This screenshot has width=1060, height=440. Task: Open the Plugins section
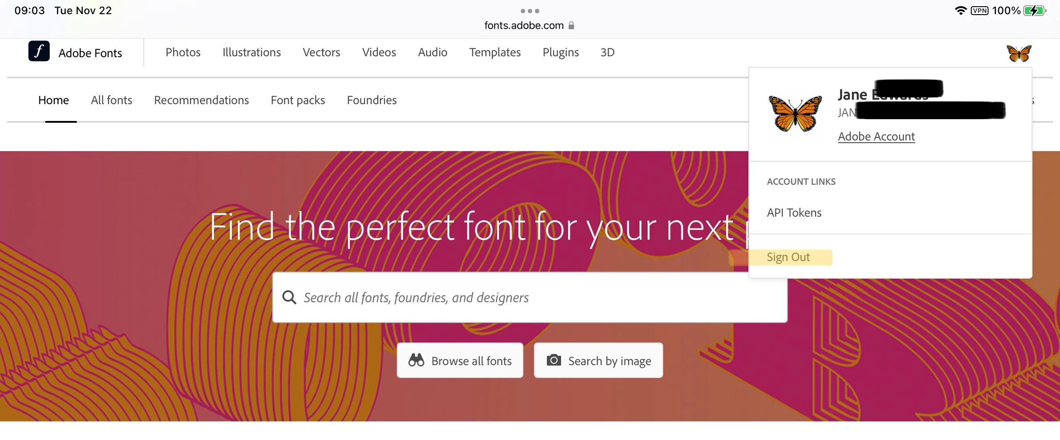tap(561, 52)
